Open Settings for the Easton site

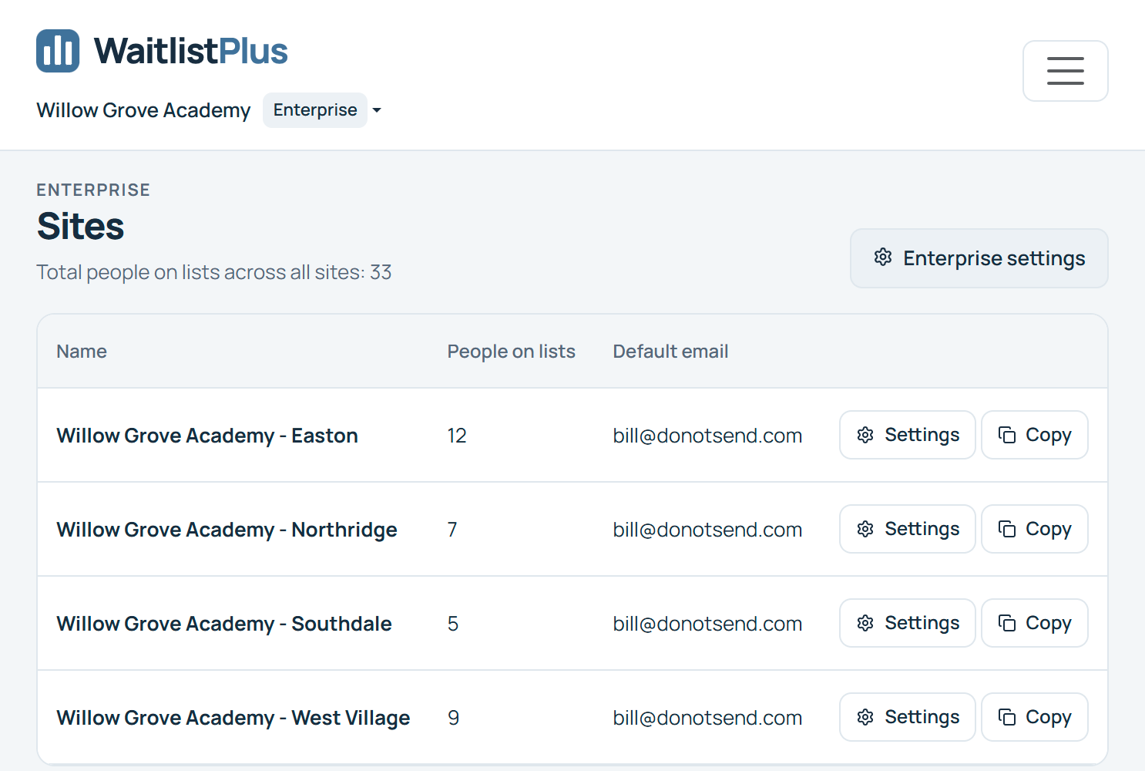pyautogui.click(x=907, y=435)
